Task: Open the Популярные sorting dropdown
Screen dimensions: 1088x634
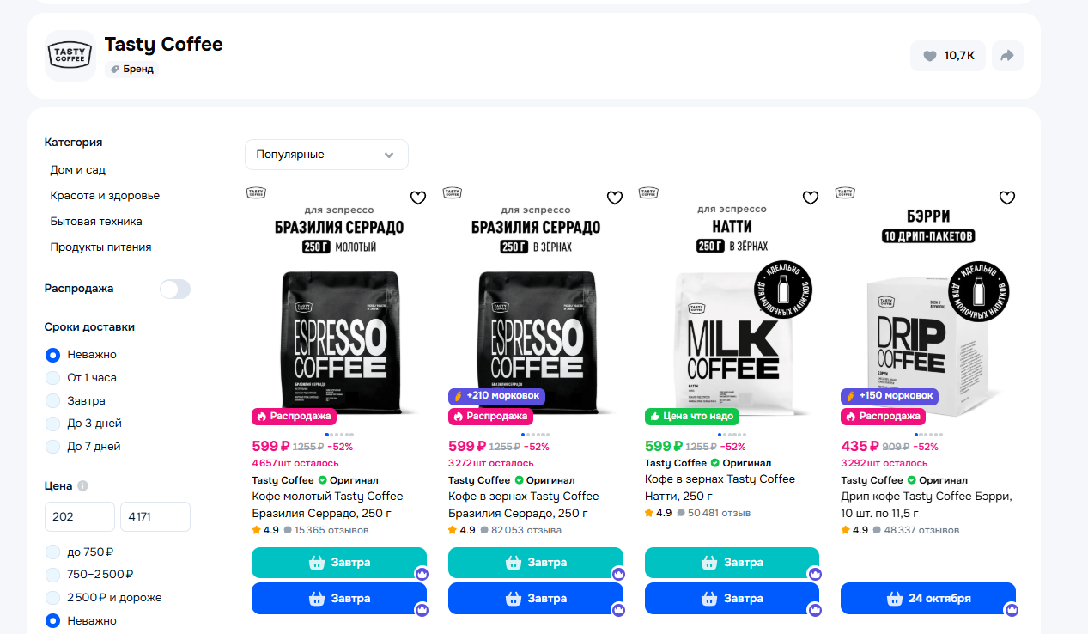Action: 326,155
